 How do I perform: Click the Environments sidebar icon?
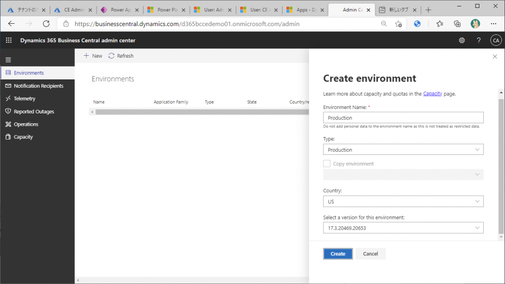click(x=8, y=73)
